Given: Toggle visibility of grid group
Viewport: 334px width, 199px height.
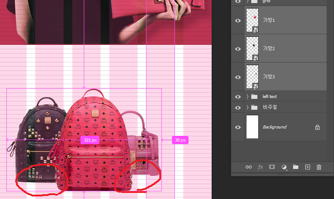Looking at the screenshot, I should pos(238,1).
